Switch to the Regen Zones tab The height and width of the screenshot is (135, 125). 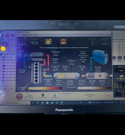25,35
